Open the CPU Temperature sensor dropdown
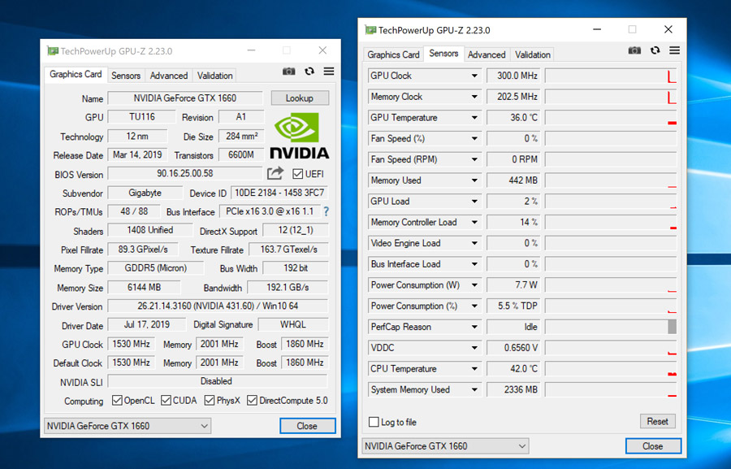 (x=474, y=369)
